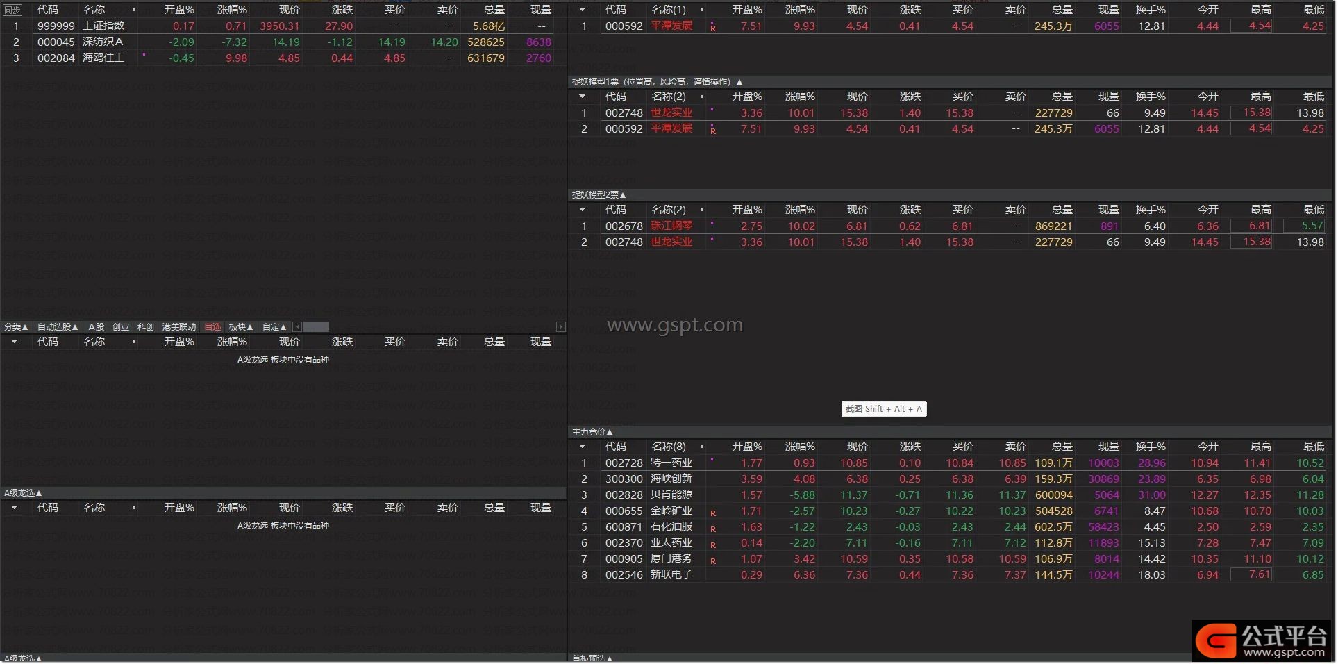Viewport: 1338px width, 664px height.
Task: Expand the 捉妖模型1票 panel title
Action: pyautogui.click(x=656, y=82)
